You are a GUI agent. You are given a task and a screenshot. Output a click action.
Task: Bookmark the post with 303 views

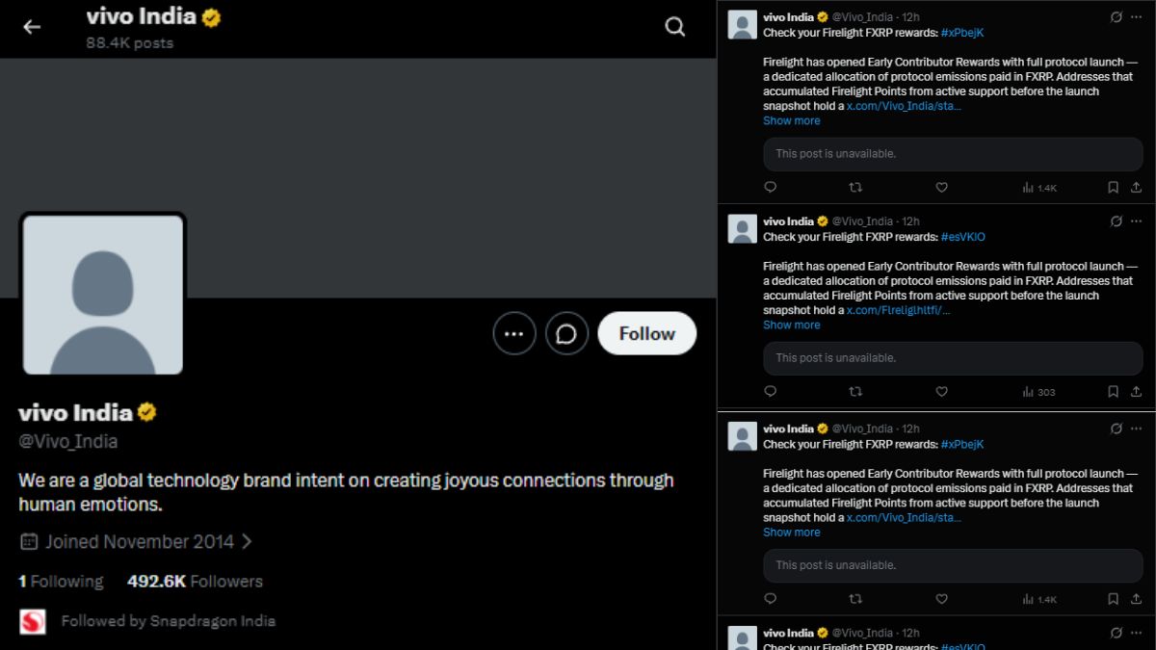pos(1113,392)
